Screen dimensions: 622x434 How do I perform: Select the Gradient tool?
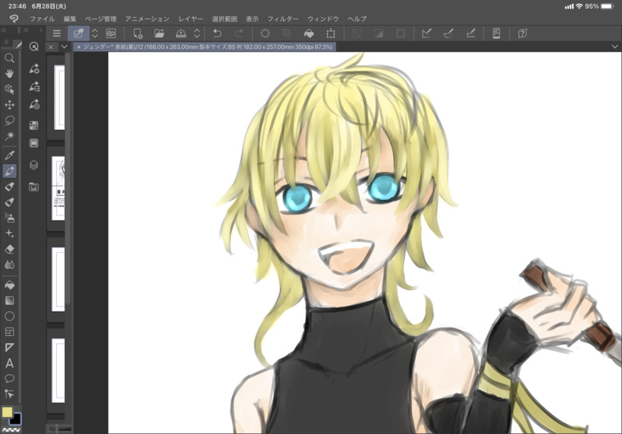[x=9, y=300]
